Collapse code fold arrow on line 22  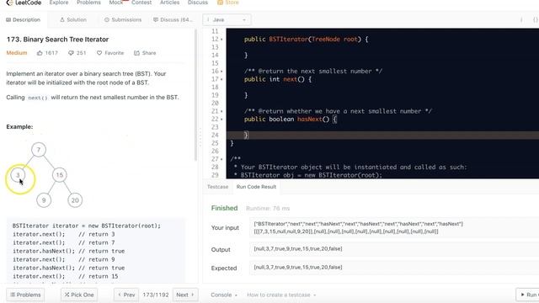[221, 120]
